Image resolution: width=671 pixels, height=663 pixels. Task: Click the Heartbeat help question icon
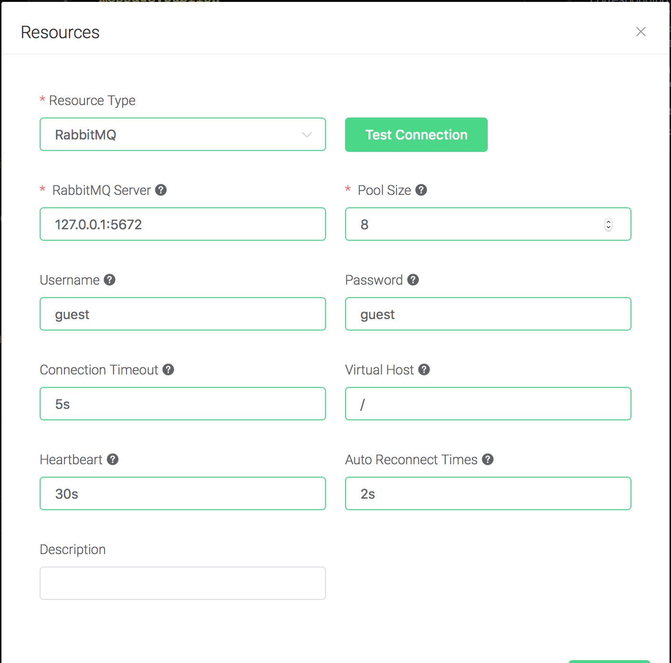coord(113,460)
